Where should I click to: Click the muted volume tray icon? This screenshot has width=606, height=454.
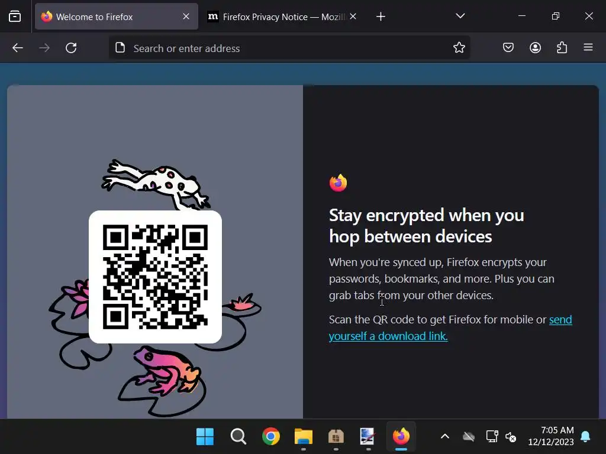tap(511, 437)
